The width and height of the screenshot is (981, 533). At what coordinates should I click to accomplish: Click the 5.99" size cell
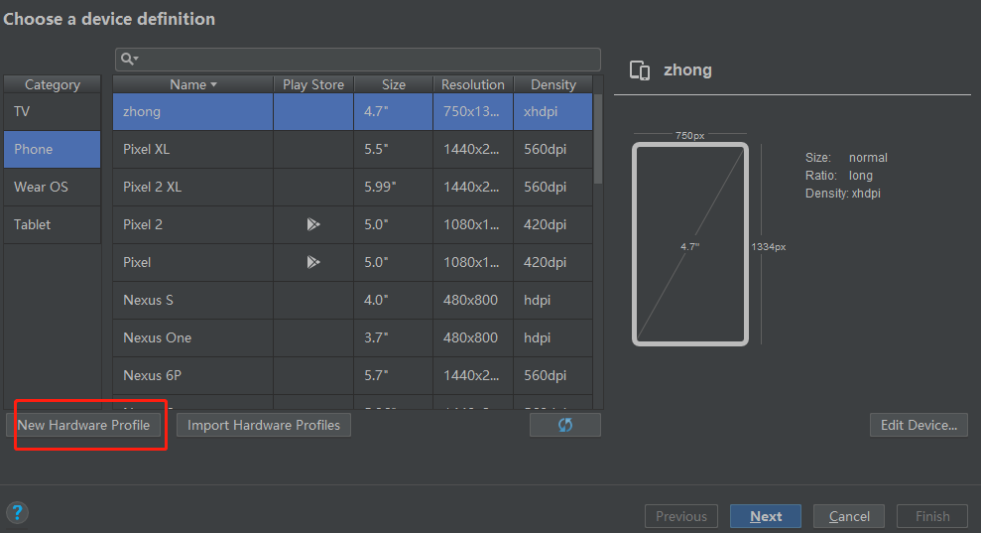pos(394,187)
